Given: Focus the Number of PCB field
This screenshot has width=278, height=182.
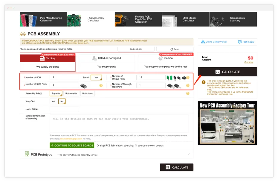Looking at the screenshot, I should coord(64,77).
